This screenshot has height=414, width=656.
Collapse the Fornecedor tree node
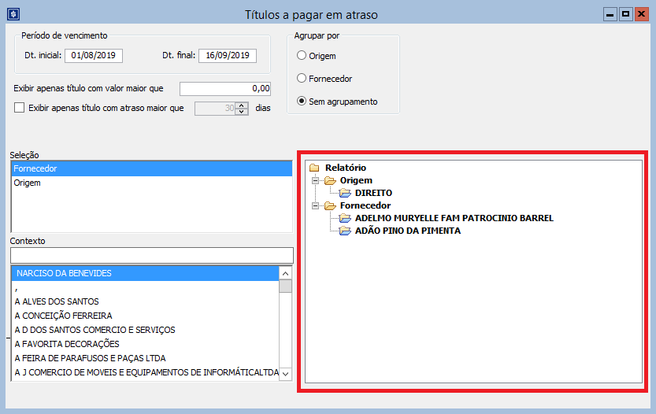[x=316, y=205]
